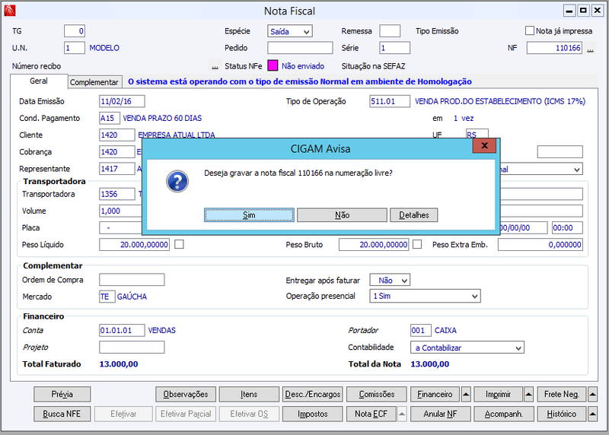Expand arrow next to Financeiro button

[466, 394]
